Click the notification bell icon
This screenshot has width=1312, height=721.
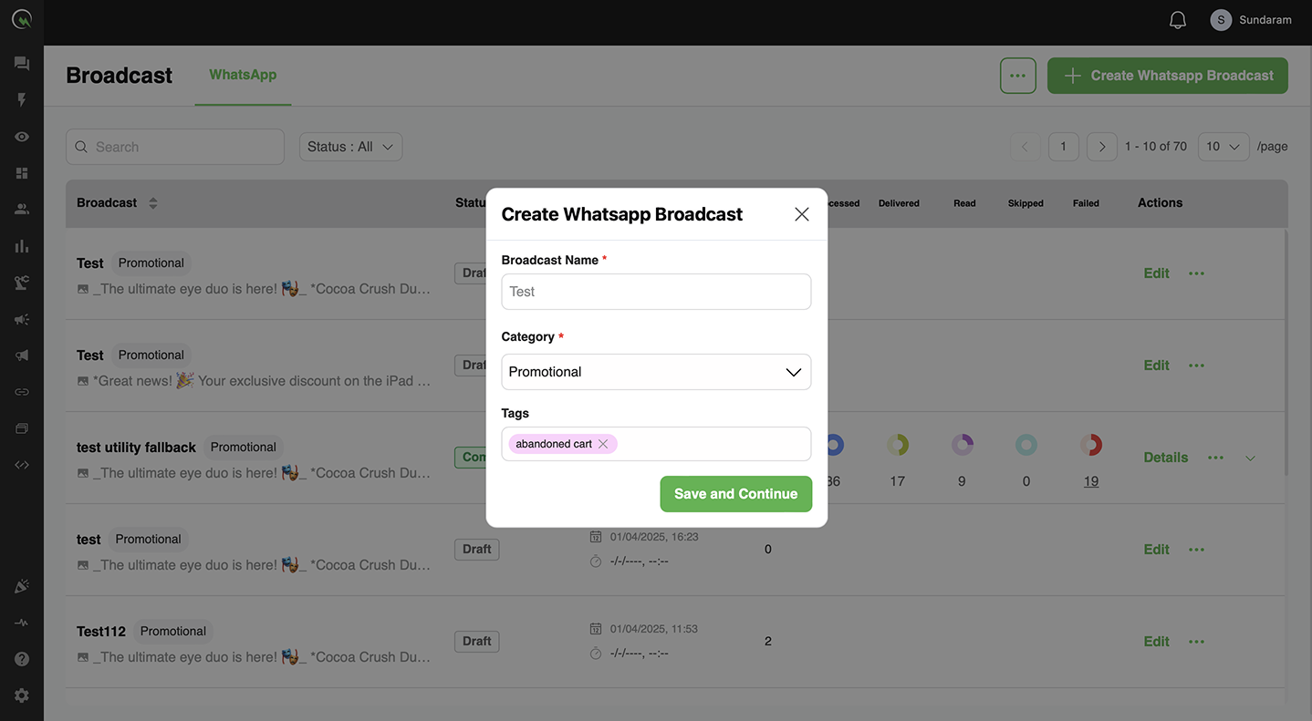tap(1178, 20)
